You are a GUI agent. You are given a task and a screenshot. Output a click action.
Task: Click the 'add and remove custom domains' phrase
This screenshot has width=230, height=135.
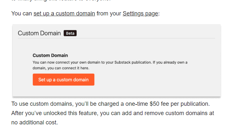click(165, 113)
